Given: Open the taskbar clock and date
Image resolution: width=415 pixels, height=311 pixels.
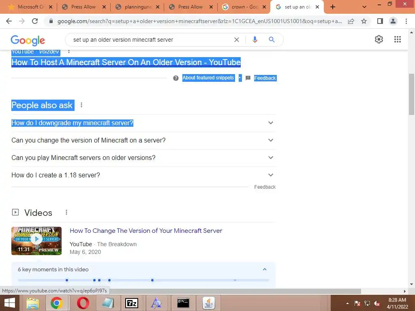Looking at the screenshot, I should [x=397, y=303].
